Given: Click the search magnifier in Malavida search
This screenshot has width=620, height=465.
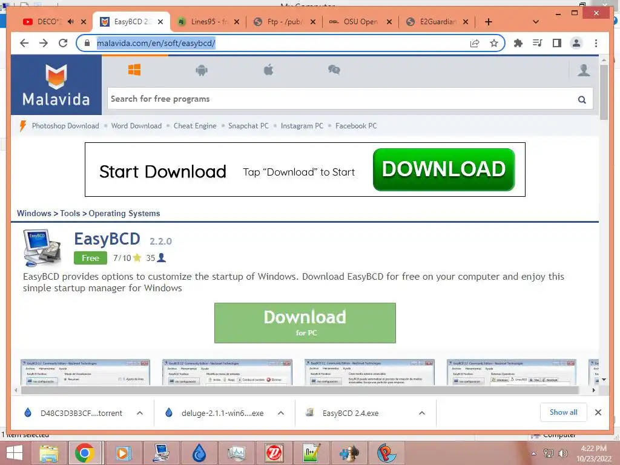Looking at the screenshot, I should click(x=582, y=99).
